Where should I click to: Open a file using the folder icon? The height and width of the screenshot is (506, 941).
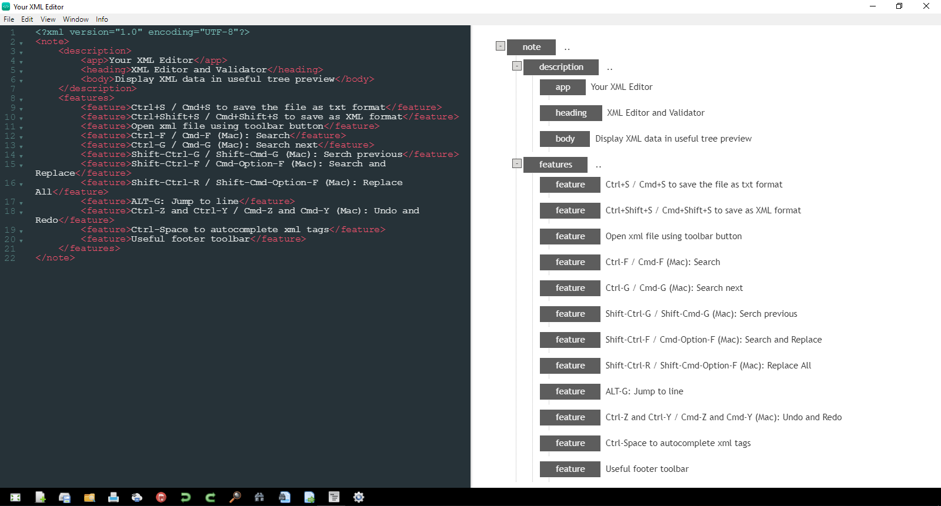pyautogui.click(x=89, y=497)
